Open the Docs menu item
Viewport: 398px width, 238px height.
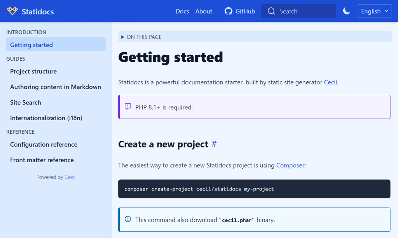point(182,11)
